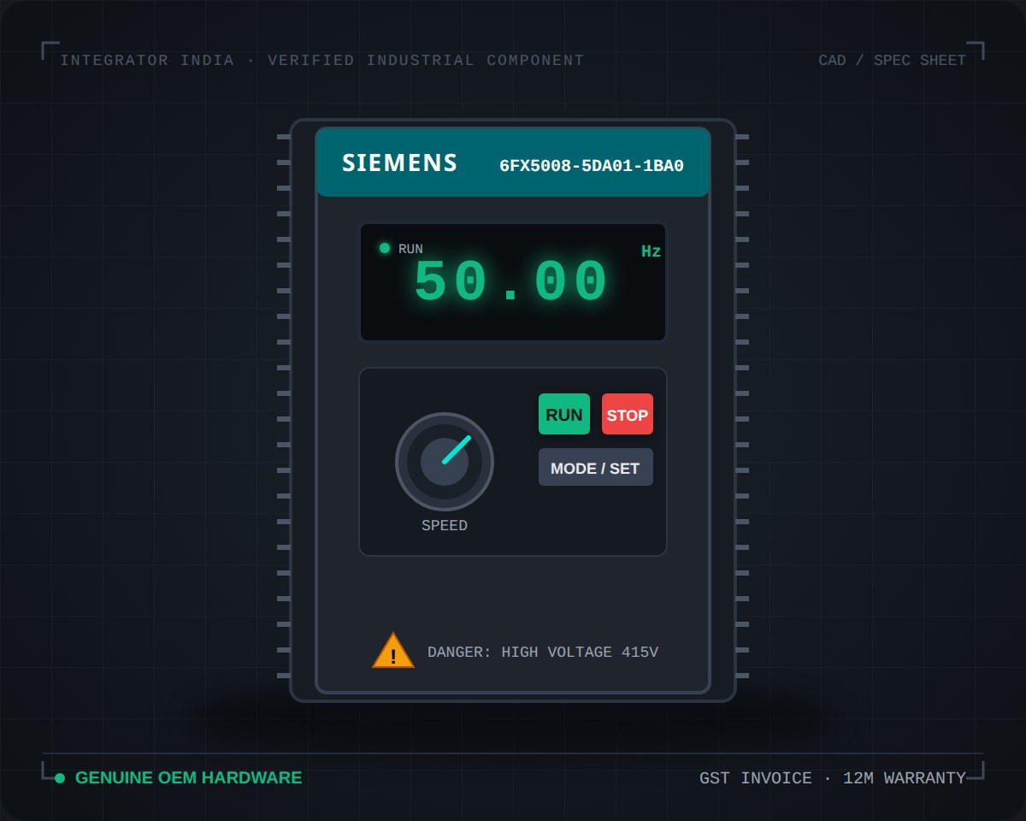Click the DANGER: HIGH VOLTAGE 415V label
This screenshot has height=821, width=1026.
point(543,653)
